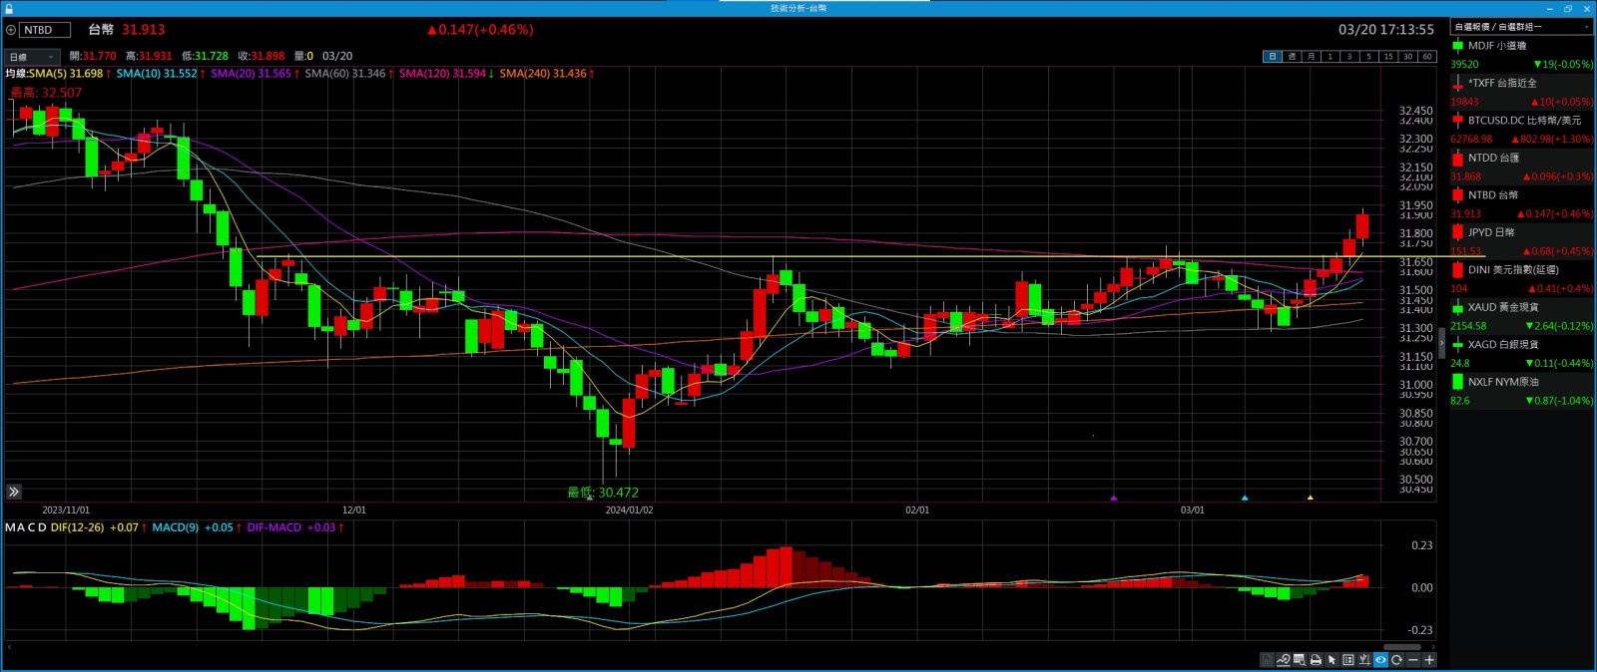Screen dimensions: 1597x672
Task: Toggle the eye visibility icon in bottom toolbar
Action: (x=1380, y=660)
